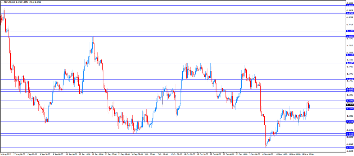Click the 1.5247 price level label

pyautogui.click(x=349, y=109)
